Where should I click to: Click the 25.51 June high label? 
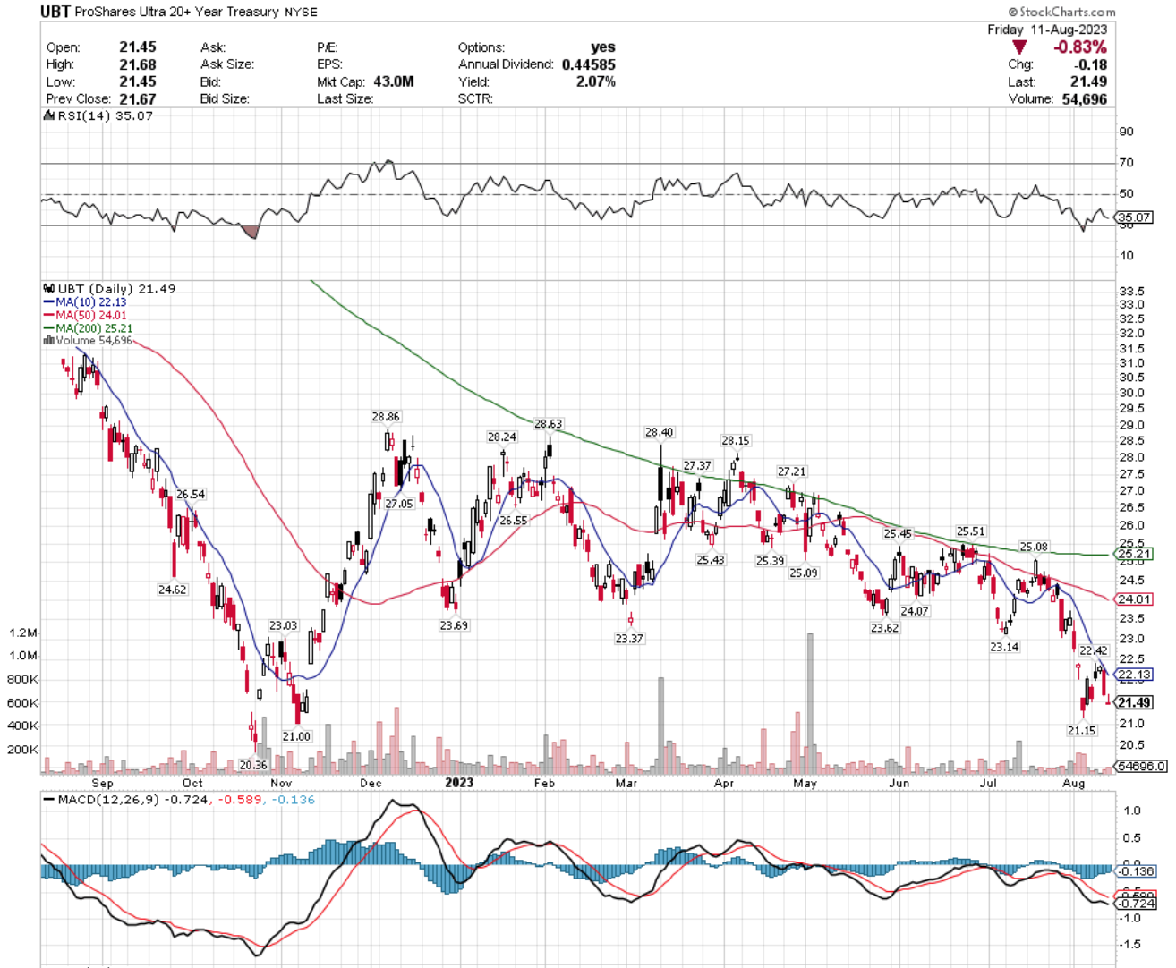click(x=970, y=531)
